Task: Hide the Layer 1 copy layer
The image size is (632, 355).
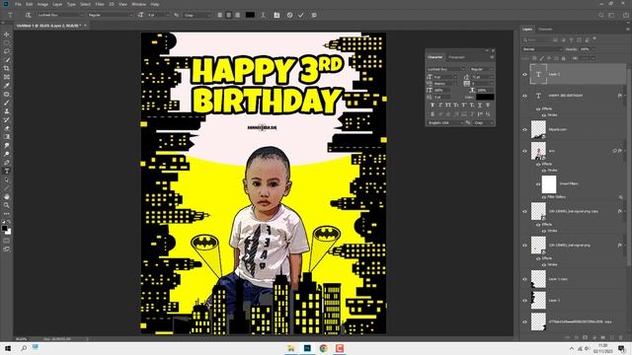Action: click(524, 279)
